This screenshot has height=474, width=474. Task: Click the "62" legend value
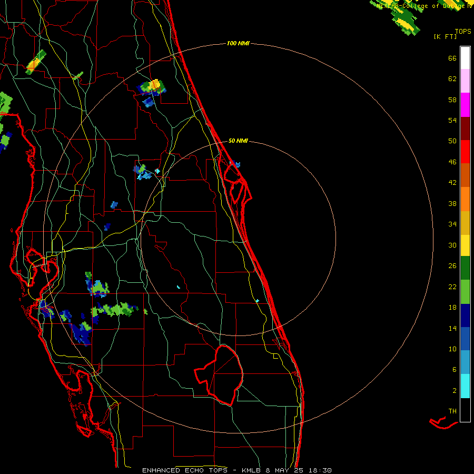point(452,79)
